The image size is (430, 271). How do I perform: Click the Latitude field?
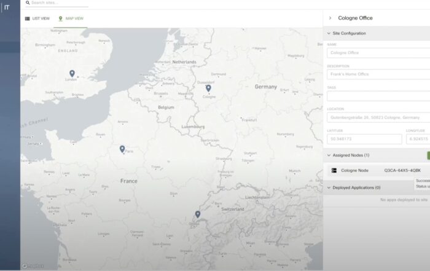click(364, 139)
